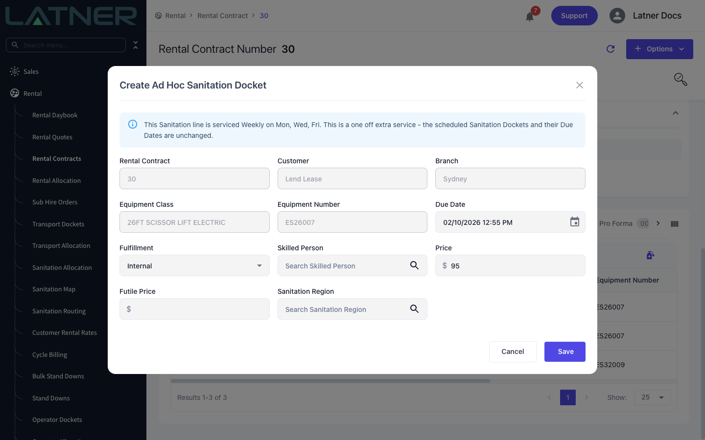Open the Show 25 results dropdown
The height and width of the screenshot is (440, 705).
point(653,397)
